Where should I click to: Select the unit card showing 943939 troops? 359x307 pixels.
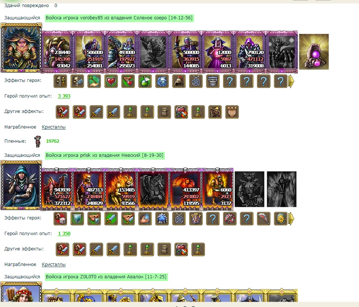point(57,189)
